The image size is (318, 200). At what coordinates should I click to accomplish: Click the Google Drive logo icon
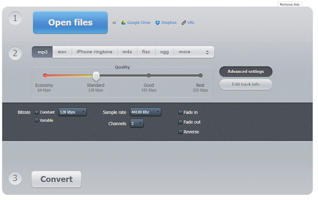[123, 23]
